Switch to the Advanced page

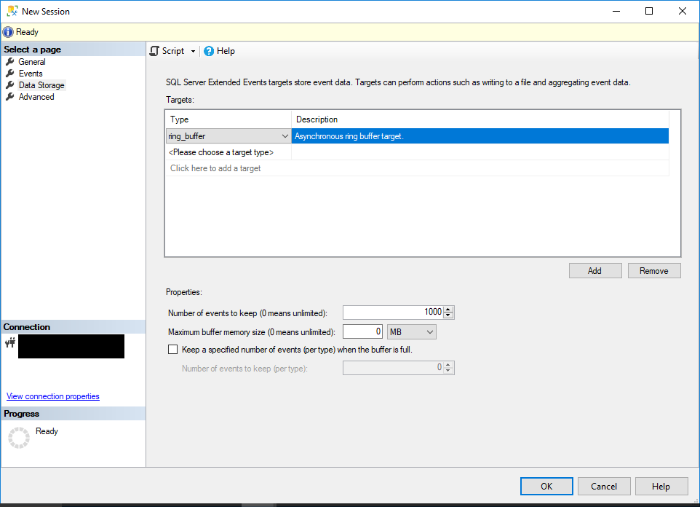[35, 96]
